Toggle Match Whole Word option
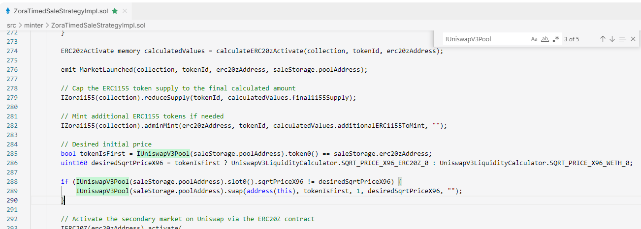The height and width of the screenshot is (229, 641). click(545, 39)
